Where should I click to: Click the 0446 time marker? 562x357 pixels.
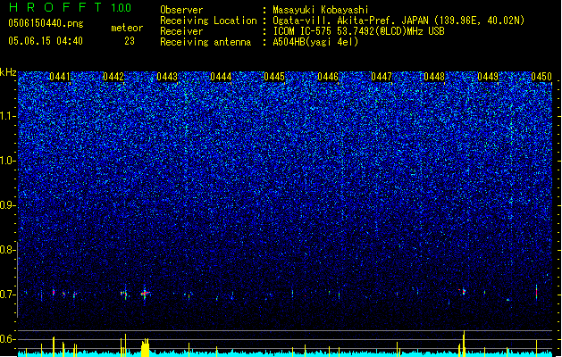coord(328,77)
